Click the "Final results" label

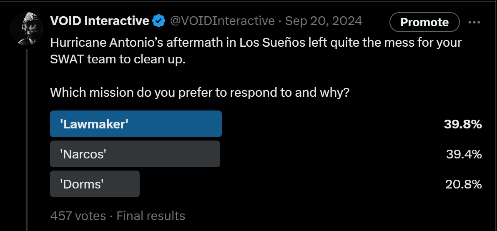(151, 216)
